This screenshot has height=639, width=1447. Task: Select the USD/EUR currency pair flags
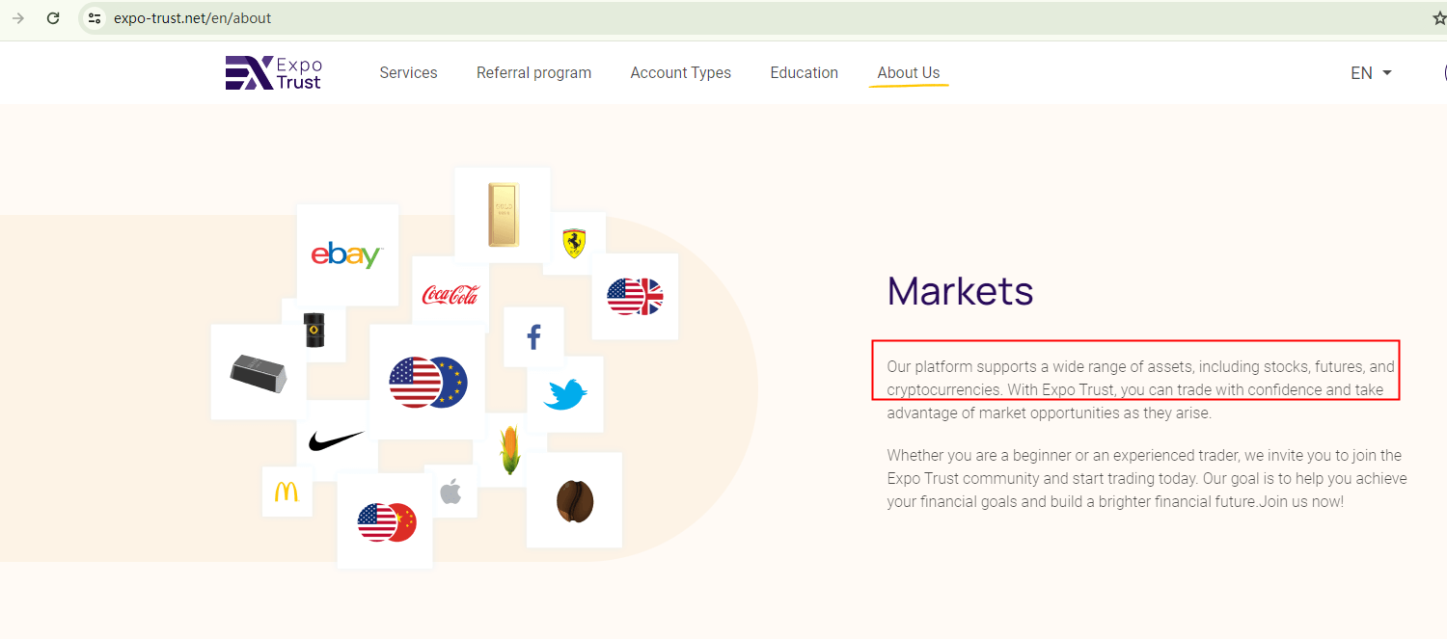[x=427, y=382]
